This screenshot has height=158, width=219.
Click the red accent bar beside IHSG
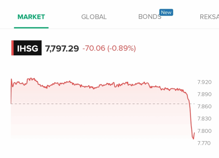[12, 48]
